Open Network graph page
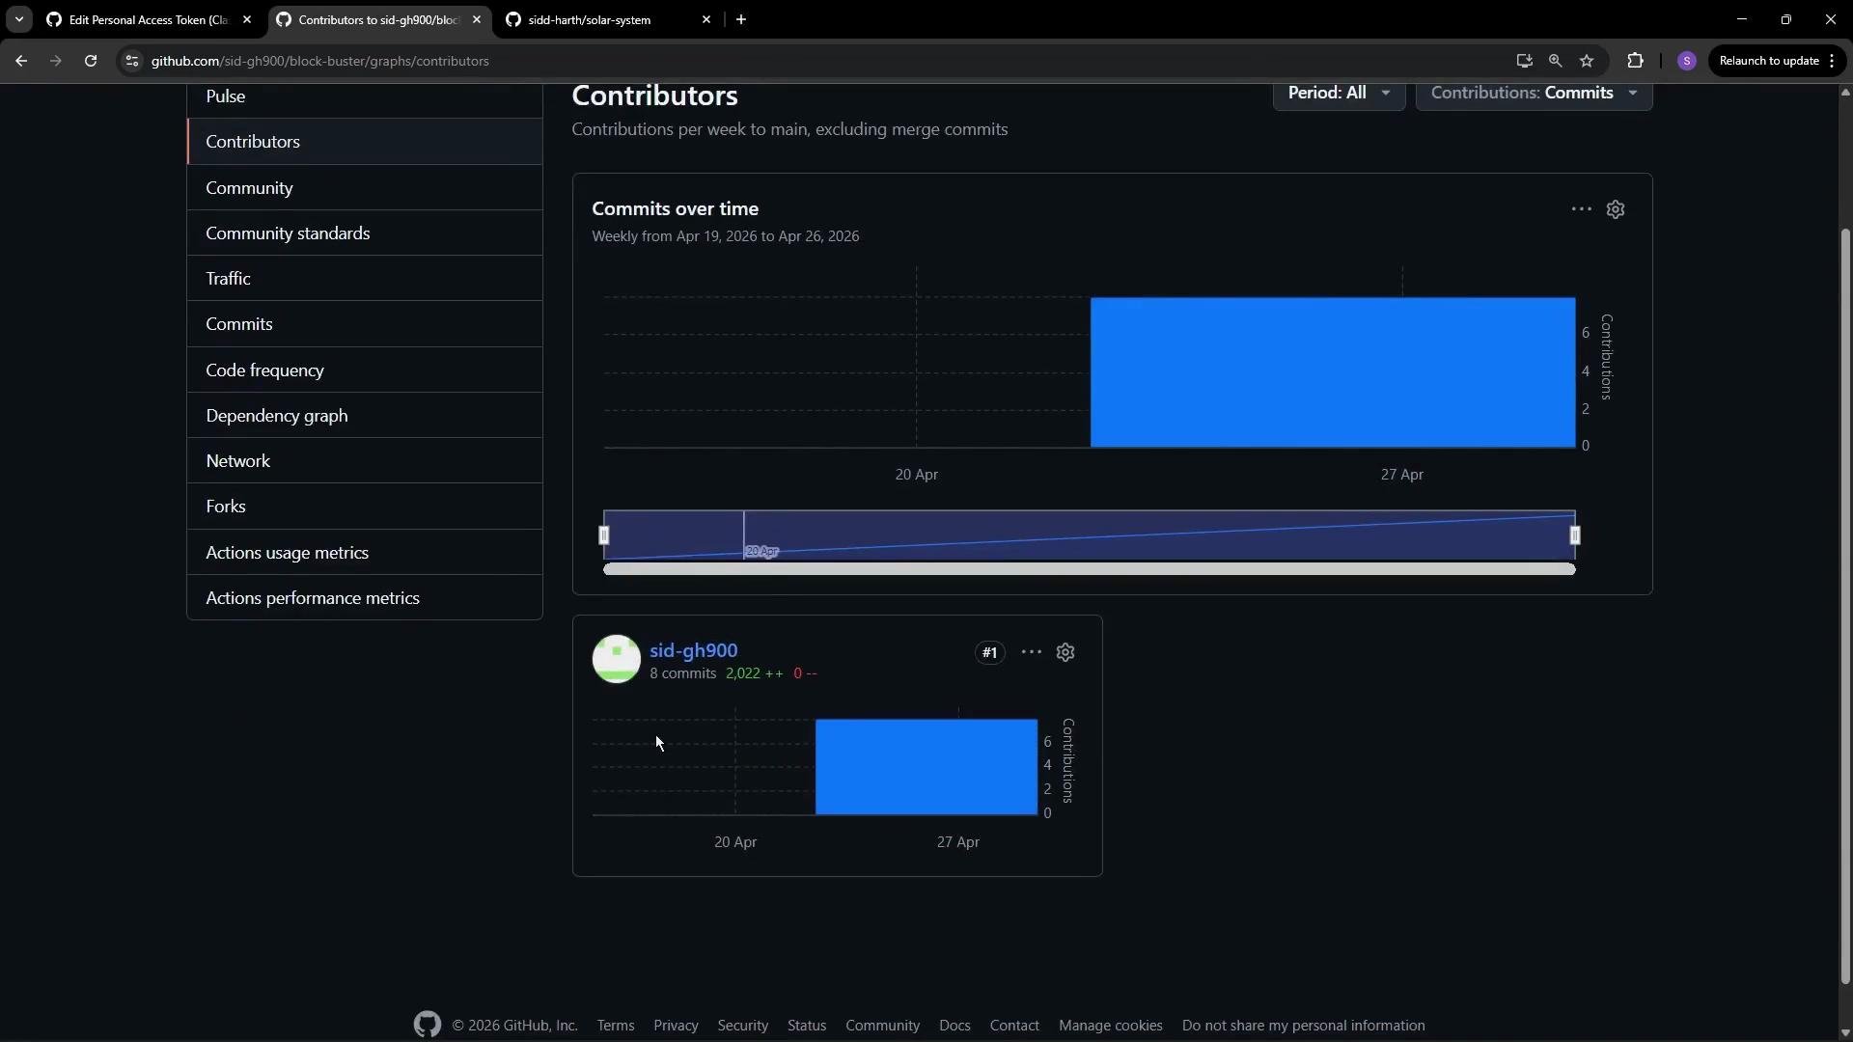This screenshot has height=1042, width=1853. pyautogui.click(x=364, y=461)
